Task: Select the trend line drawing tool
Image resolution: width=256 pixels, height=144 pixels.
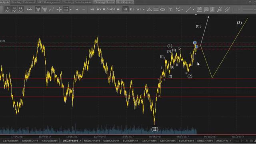Action: pyautogui.click(x=188, y=10)
